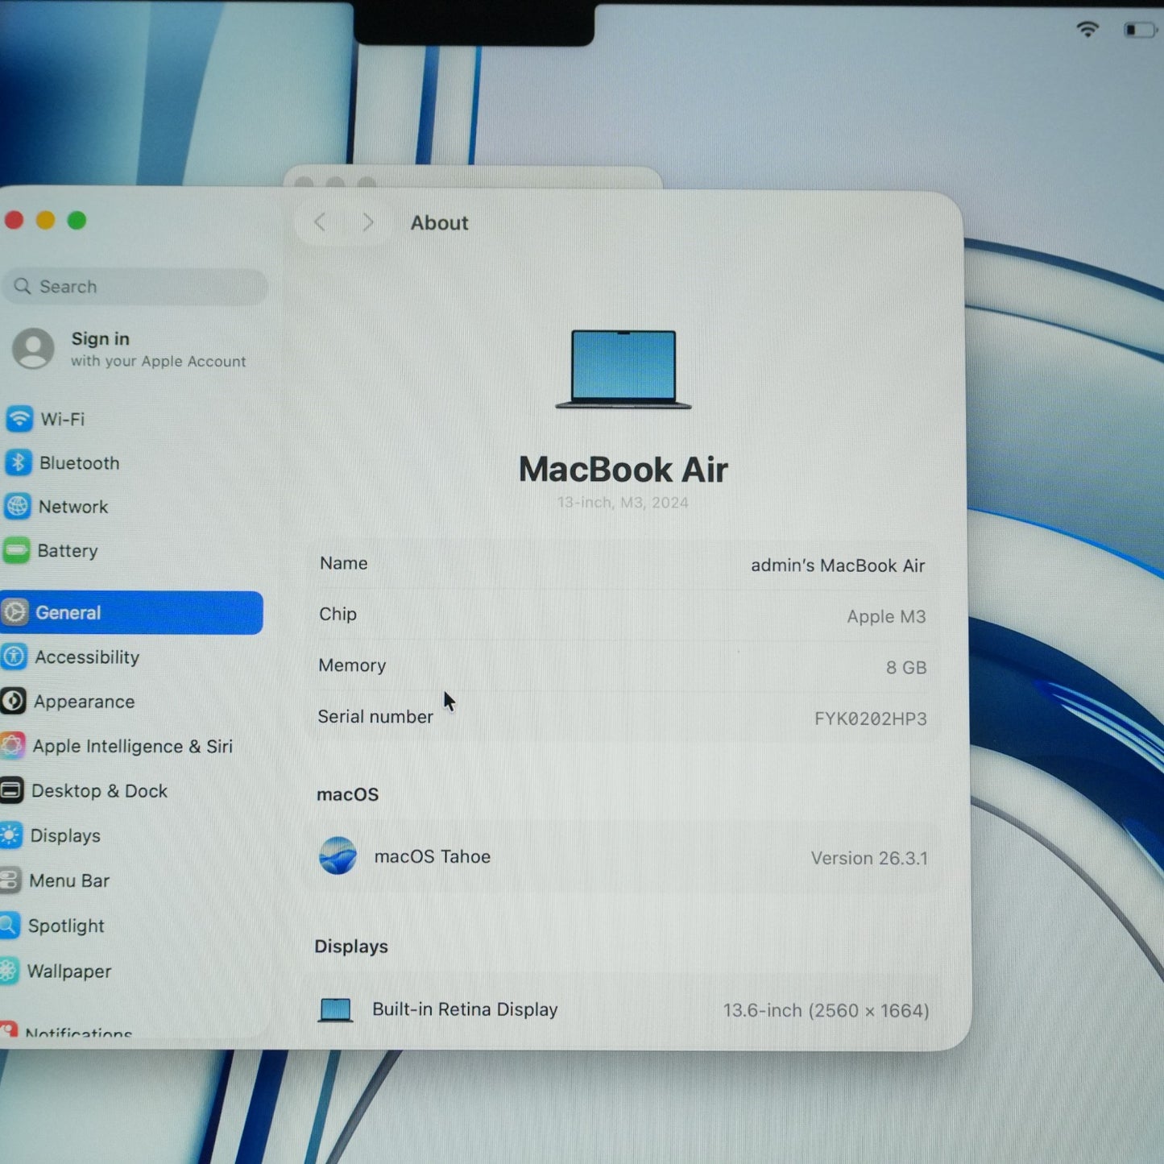Open the Accessibility sidebar item label

pos(87,657)
